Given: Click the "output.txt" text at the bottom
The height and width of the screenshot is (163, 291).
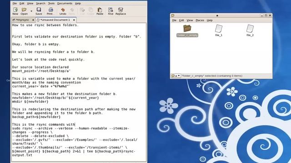Looking at the screenshot, I should (x=22, y=155).
